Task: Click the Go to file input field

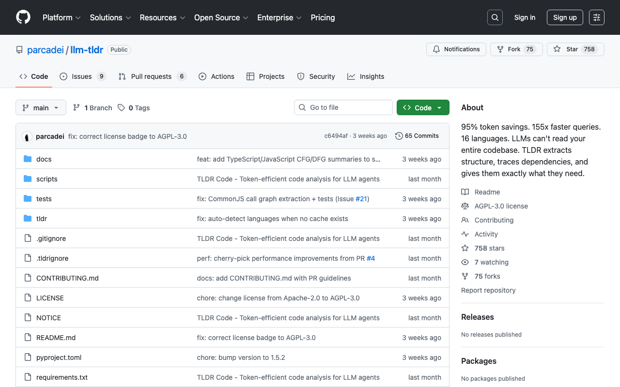Action: [x=343, y=107]
